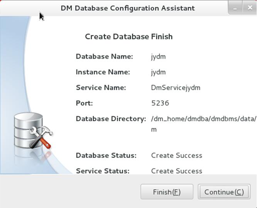Click the DmServicejydm service name value
This screenshot has width=257, height=208.
point(176,88)
